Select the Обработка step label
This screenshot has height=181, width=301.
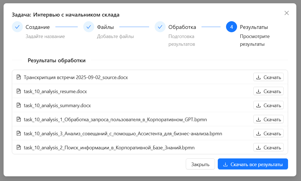(x=182, y=27)
